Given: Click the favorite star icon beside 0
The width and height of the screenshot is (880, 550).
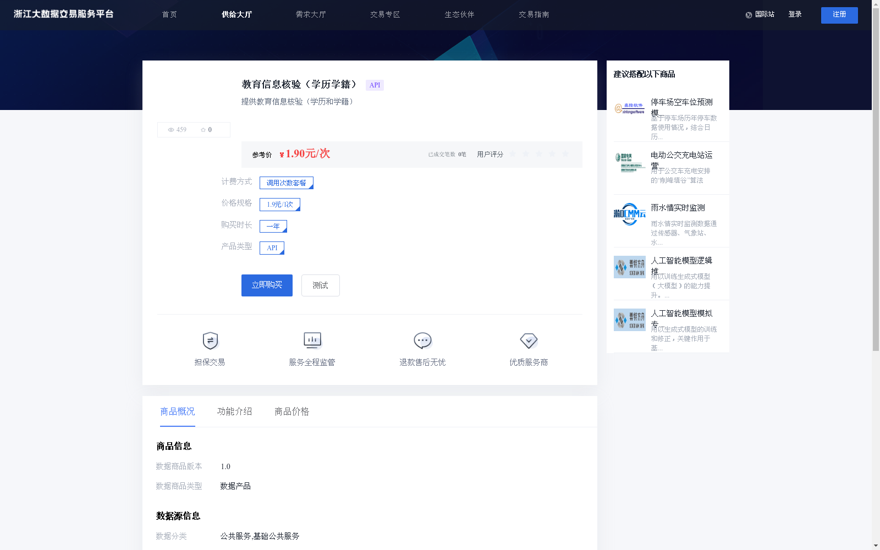Looking at the screenshot, I should pos(203,130).
